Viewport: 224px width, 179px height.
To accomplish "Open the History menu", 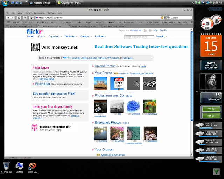I will (28, 13).
